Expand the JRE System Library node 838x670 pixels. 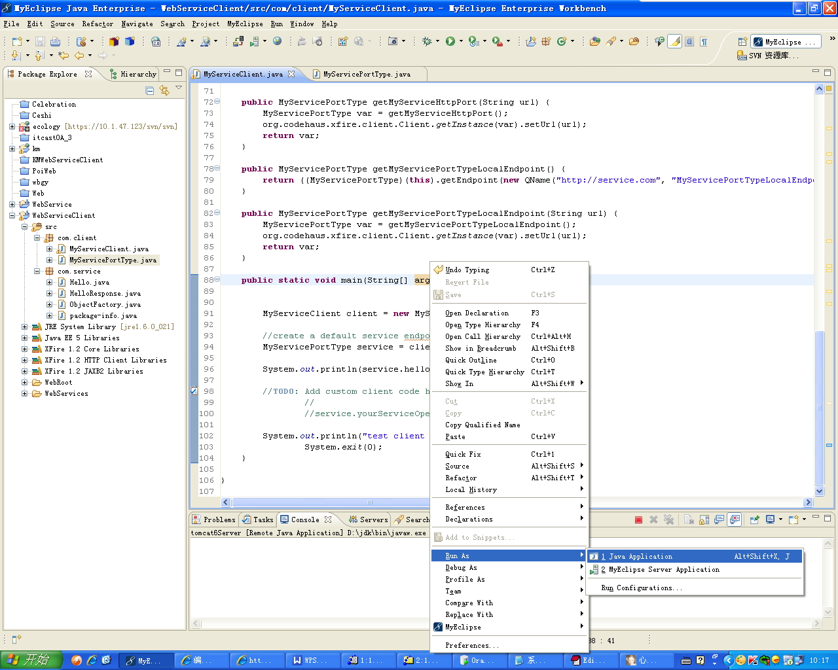pos(25,326)
